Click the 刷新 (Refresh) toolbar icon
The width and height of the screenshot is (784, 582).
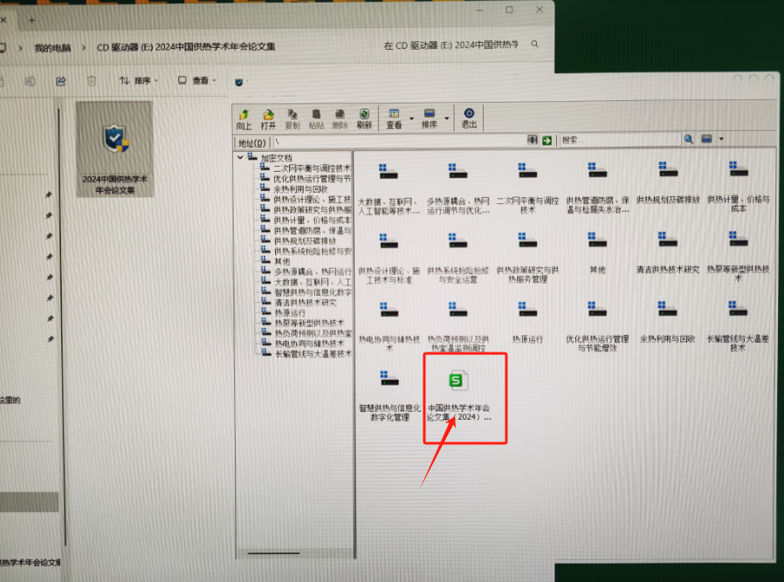[364, 118]
